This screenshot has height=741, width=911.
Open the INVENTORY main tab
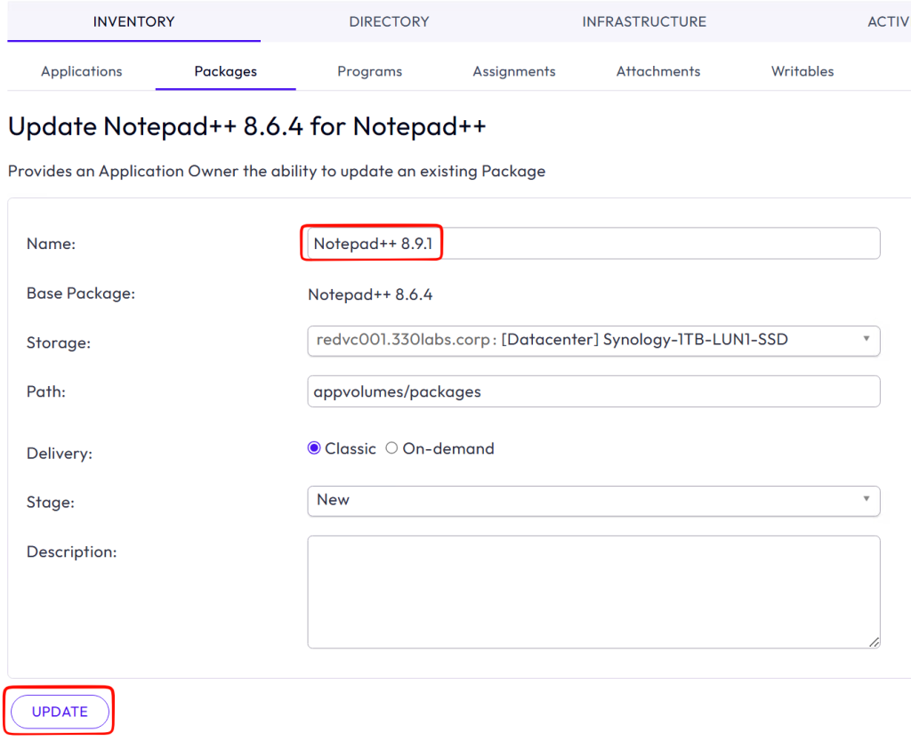coord(133,21)
